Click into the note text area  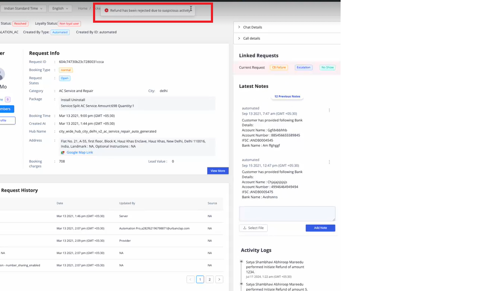pos(287,214)
